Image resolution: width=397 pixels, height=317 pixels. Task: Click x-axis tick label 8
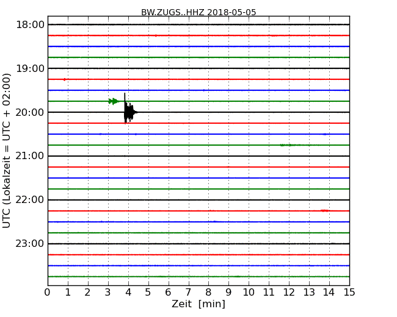(208, 293)
